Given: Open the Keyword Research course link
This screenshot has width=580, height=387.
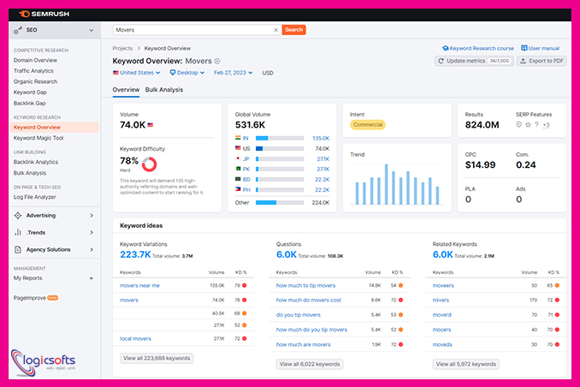Looking at the screenshot, I should tap(478, 49).
